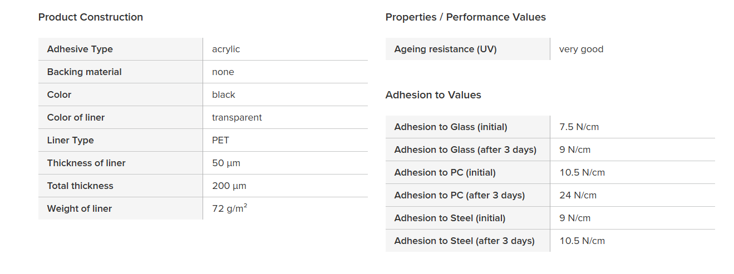
Task: Click the Adhesion to Values heading
Action: [433, 95]
